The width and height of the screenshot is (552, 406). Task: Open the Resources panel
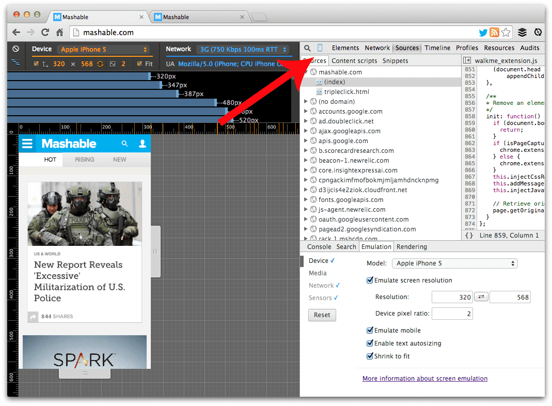[499, 48]
